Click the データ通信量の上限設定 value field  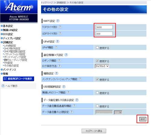click(104, 112)
